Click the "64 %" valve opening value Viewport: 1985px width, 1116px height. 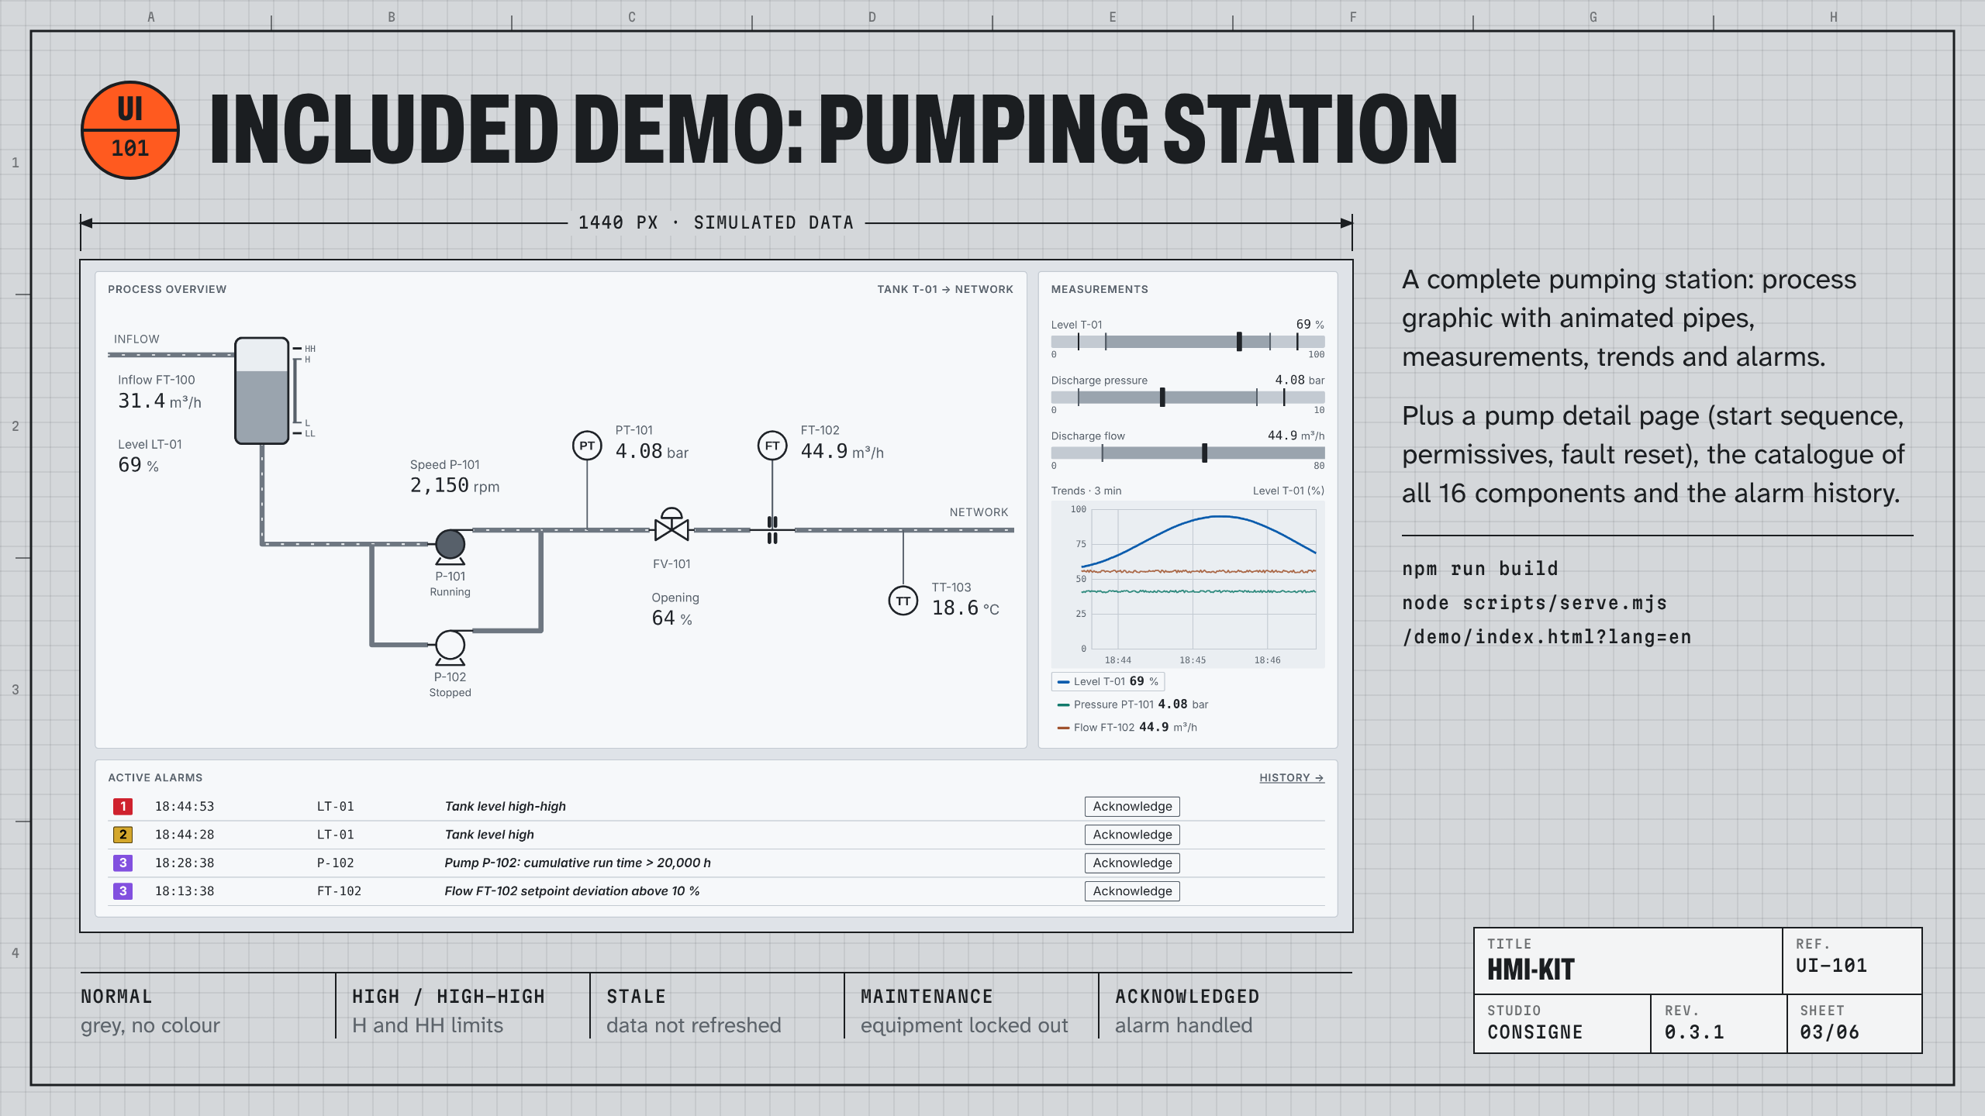tap(671, 618)
